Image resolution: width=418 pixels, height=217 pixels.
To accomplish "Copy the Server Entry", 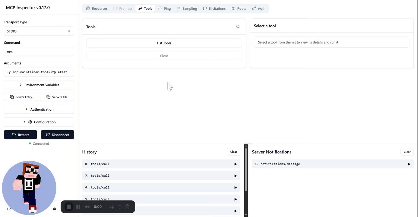I will pos(21,97).
